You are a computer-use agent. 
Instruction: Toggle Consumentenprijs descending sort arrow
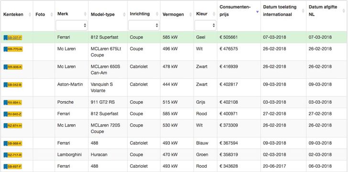[x=258, y=12]
